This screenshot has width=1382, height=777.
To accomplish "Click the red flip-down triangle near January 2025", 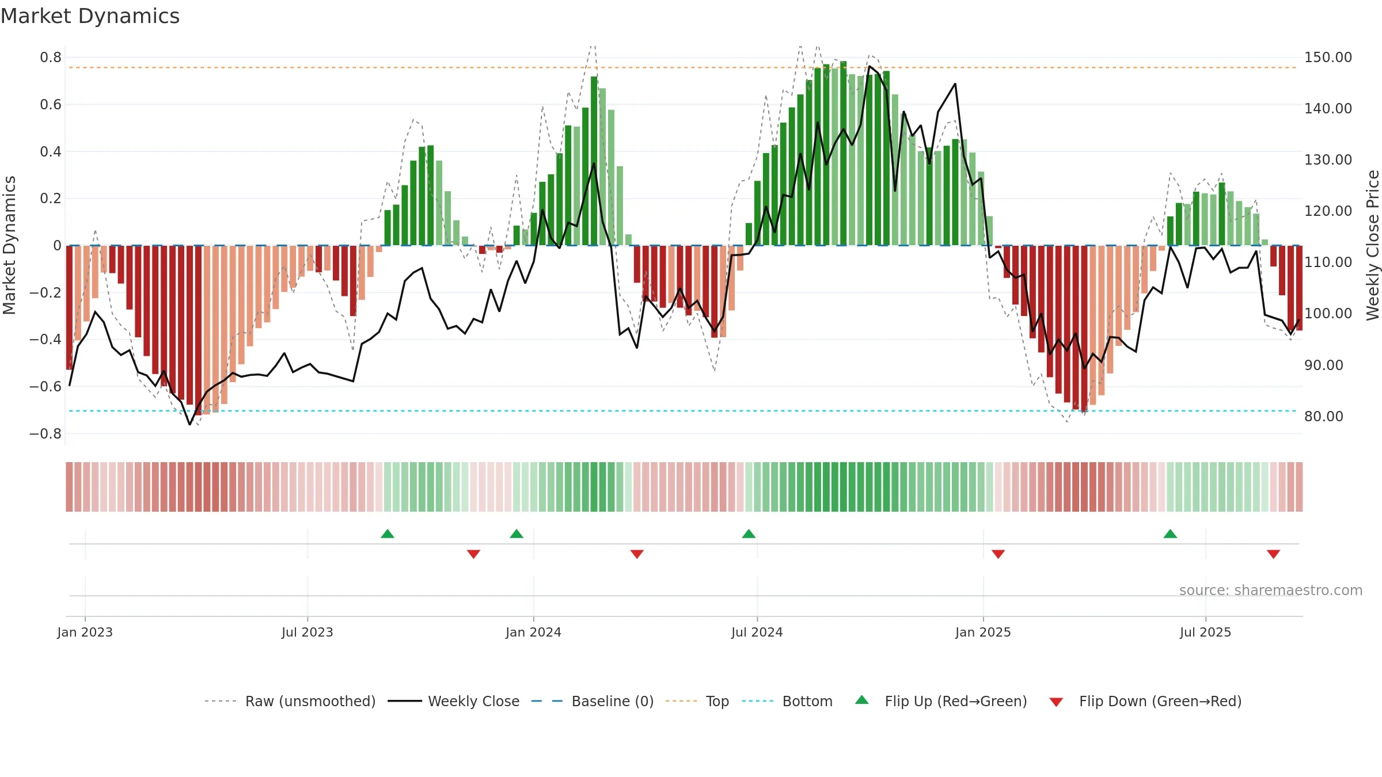I will click(x=998, y=554).
